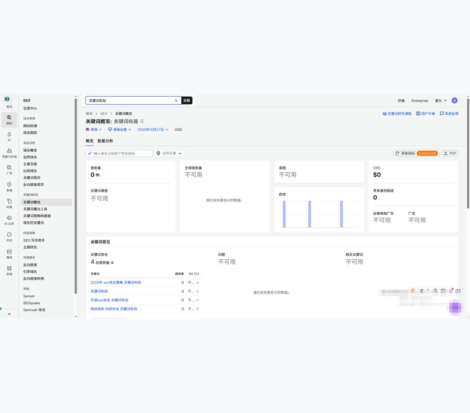Open the user avatar R icon
This screenshot has width=470, height=413.
tap(454, 100)
